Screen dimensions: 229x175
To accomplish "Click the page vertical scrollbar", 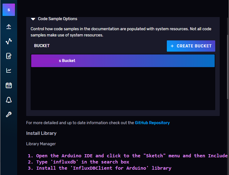I will 227,67.
